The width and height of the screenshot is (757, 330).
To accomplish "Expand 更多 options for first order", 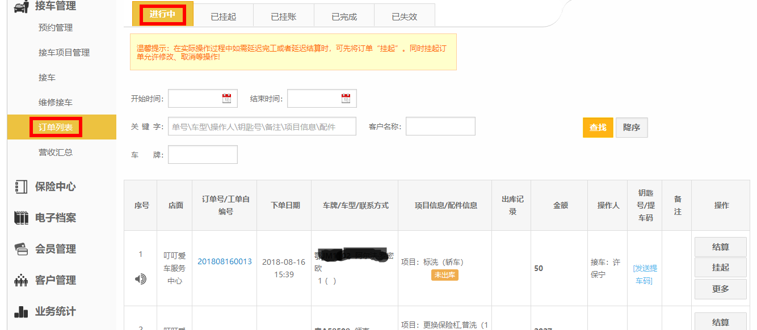I will click(720, 289).
